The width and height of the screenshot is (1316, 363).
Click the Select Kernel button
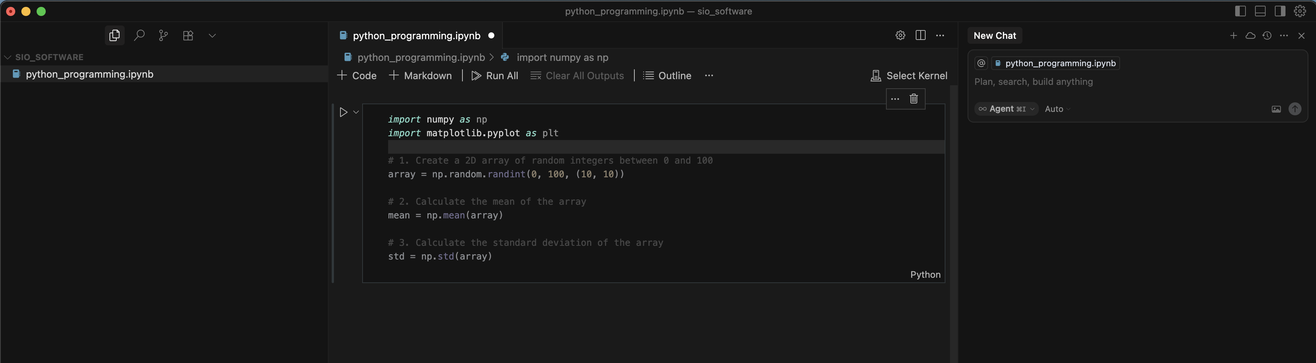(909, 76)
